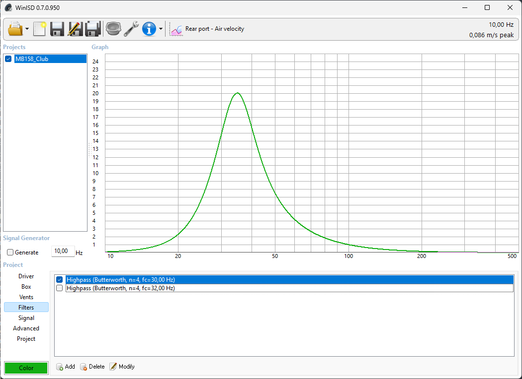Click the Delete filter button
The height and width of the screenshot is (379, 522).
[x=92, y=367]
